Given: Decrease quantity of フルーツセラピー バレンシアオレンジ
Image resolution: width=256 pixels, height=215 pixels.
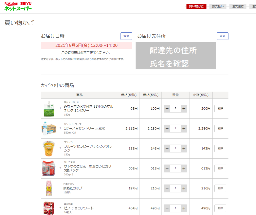Looking at the screenshot, I should pos(167,148).
